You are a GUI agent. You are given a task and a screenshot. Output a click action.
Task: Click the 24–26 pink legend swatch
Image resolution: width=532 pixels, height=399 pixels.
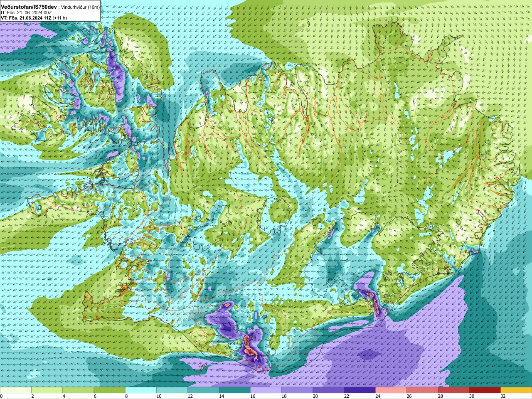391,390
